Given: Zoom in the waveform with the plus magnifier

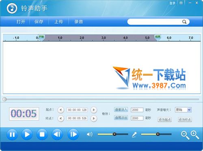Looking at the screenshot, I should coord(195,135).
